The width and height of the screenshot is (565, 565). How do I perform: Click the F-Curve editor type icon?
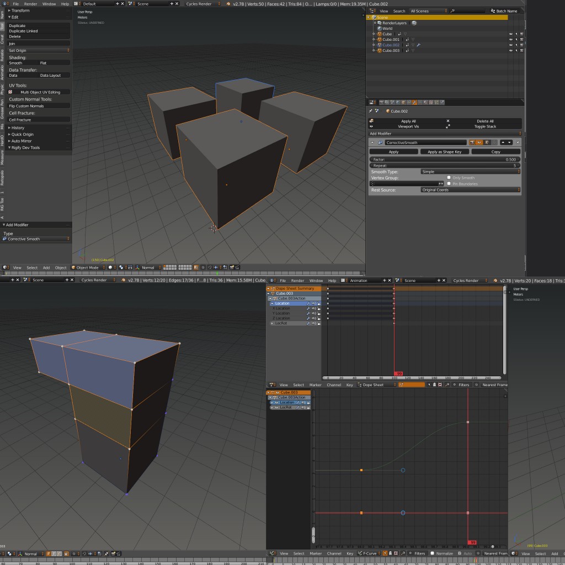(x=273, y=553)
